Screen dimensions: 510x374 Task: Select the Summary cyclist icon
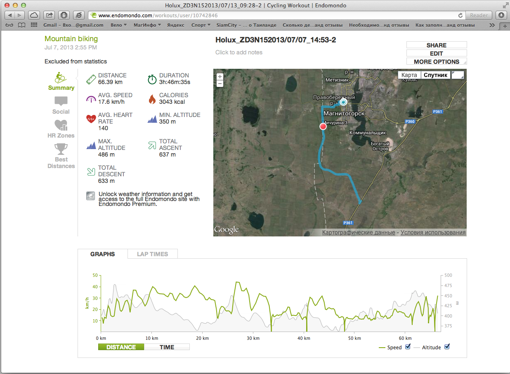(61, 78)
